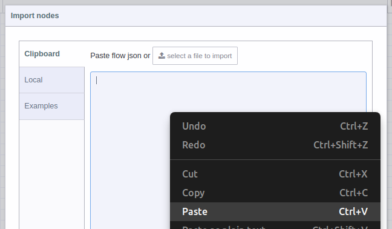Click the Ctrl+X shortcut text on Cut row
392x229 pixels.
[x=353, y=174]
